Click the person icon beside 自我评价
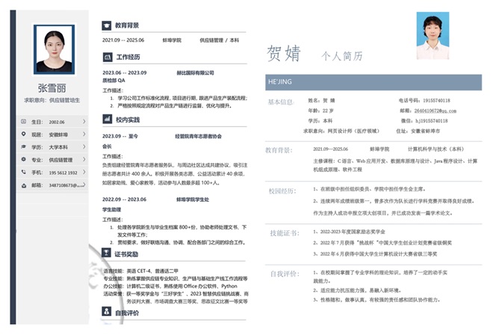 pyautogui.click(x=107, y=313)
